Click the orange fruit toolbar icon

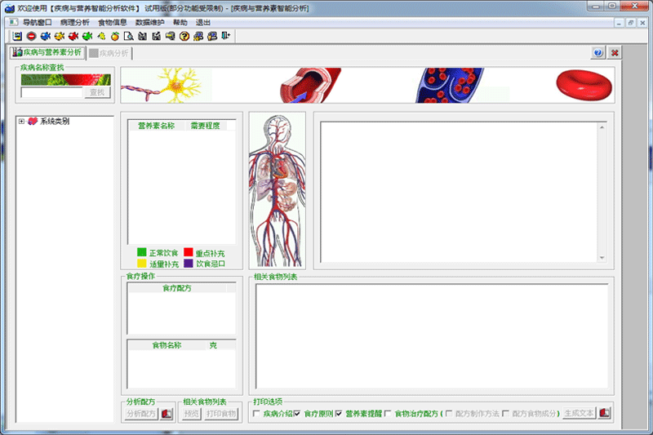(x=115, y=36)
